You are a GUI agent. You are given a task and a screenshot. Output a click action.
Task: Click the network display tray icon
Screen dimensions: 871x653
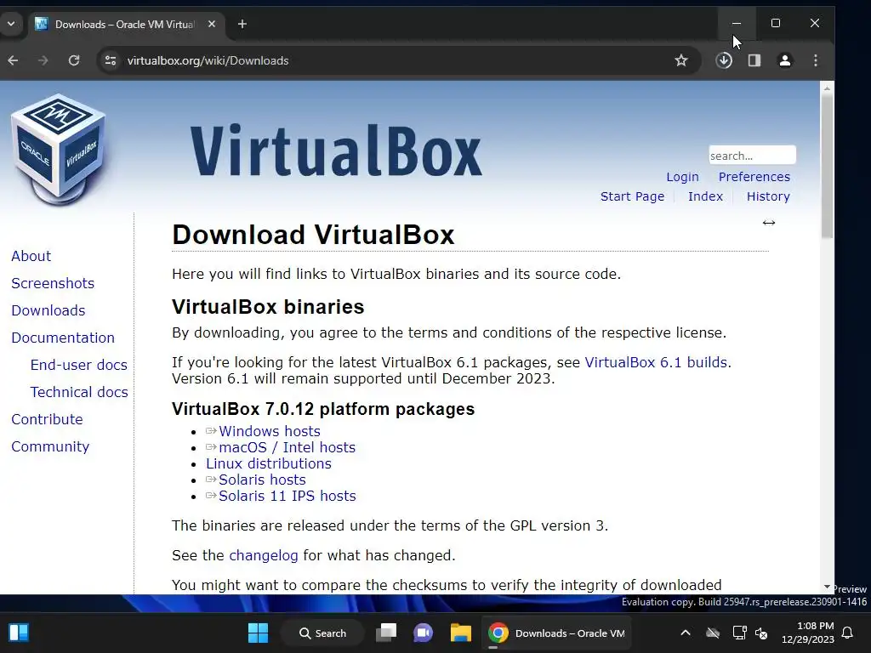coord(739,633)
